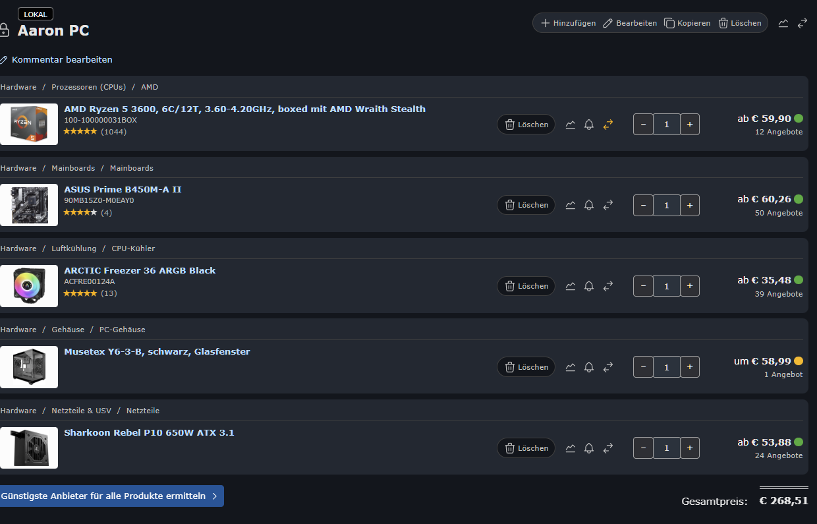Decrease quantity of Sharkoon Rebel P10
Screen dimensions: 817x524
point(643,448)
